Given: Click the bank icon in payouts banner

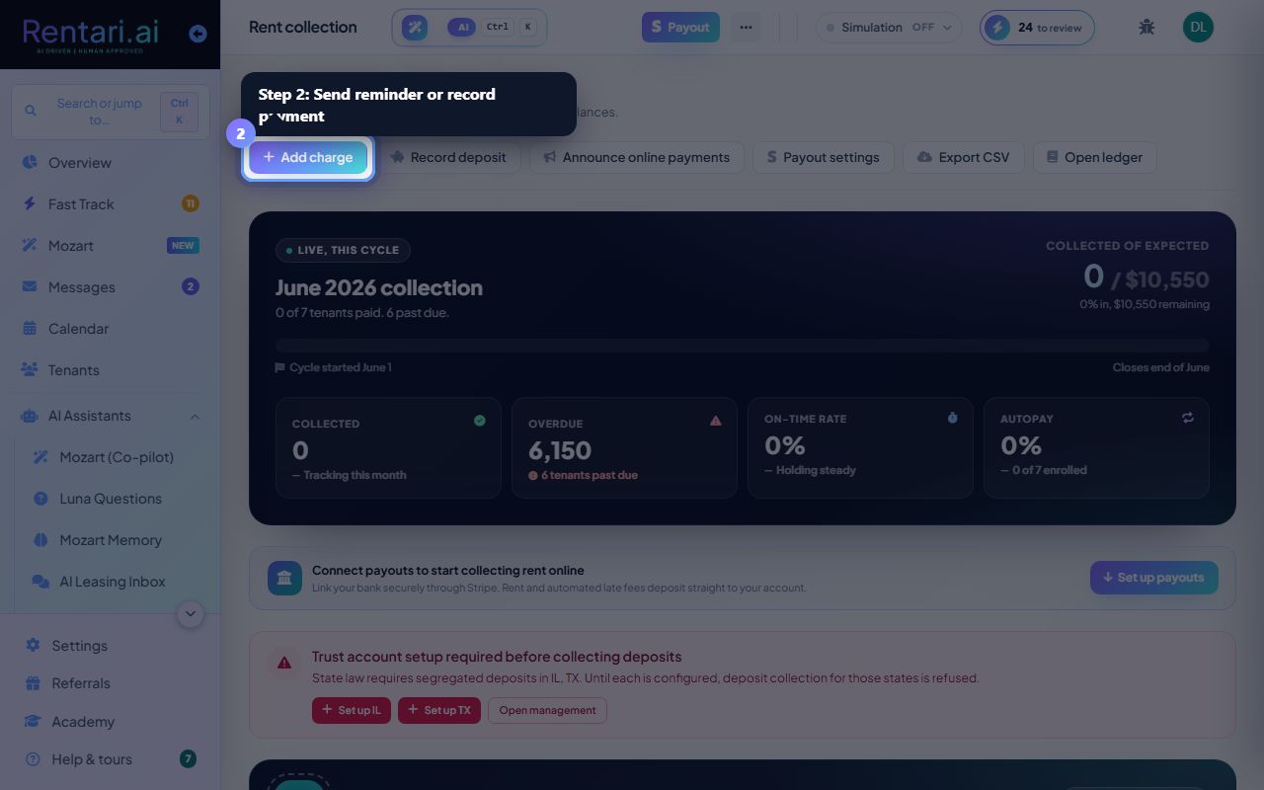Looking at the screenshot, I should [x=284, y=578].
